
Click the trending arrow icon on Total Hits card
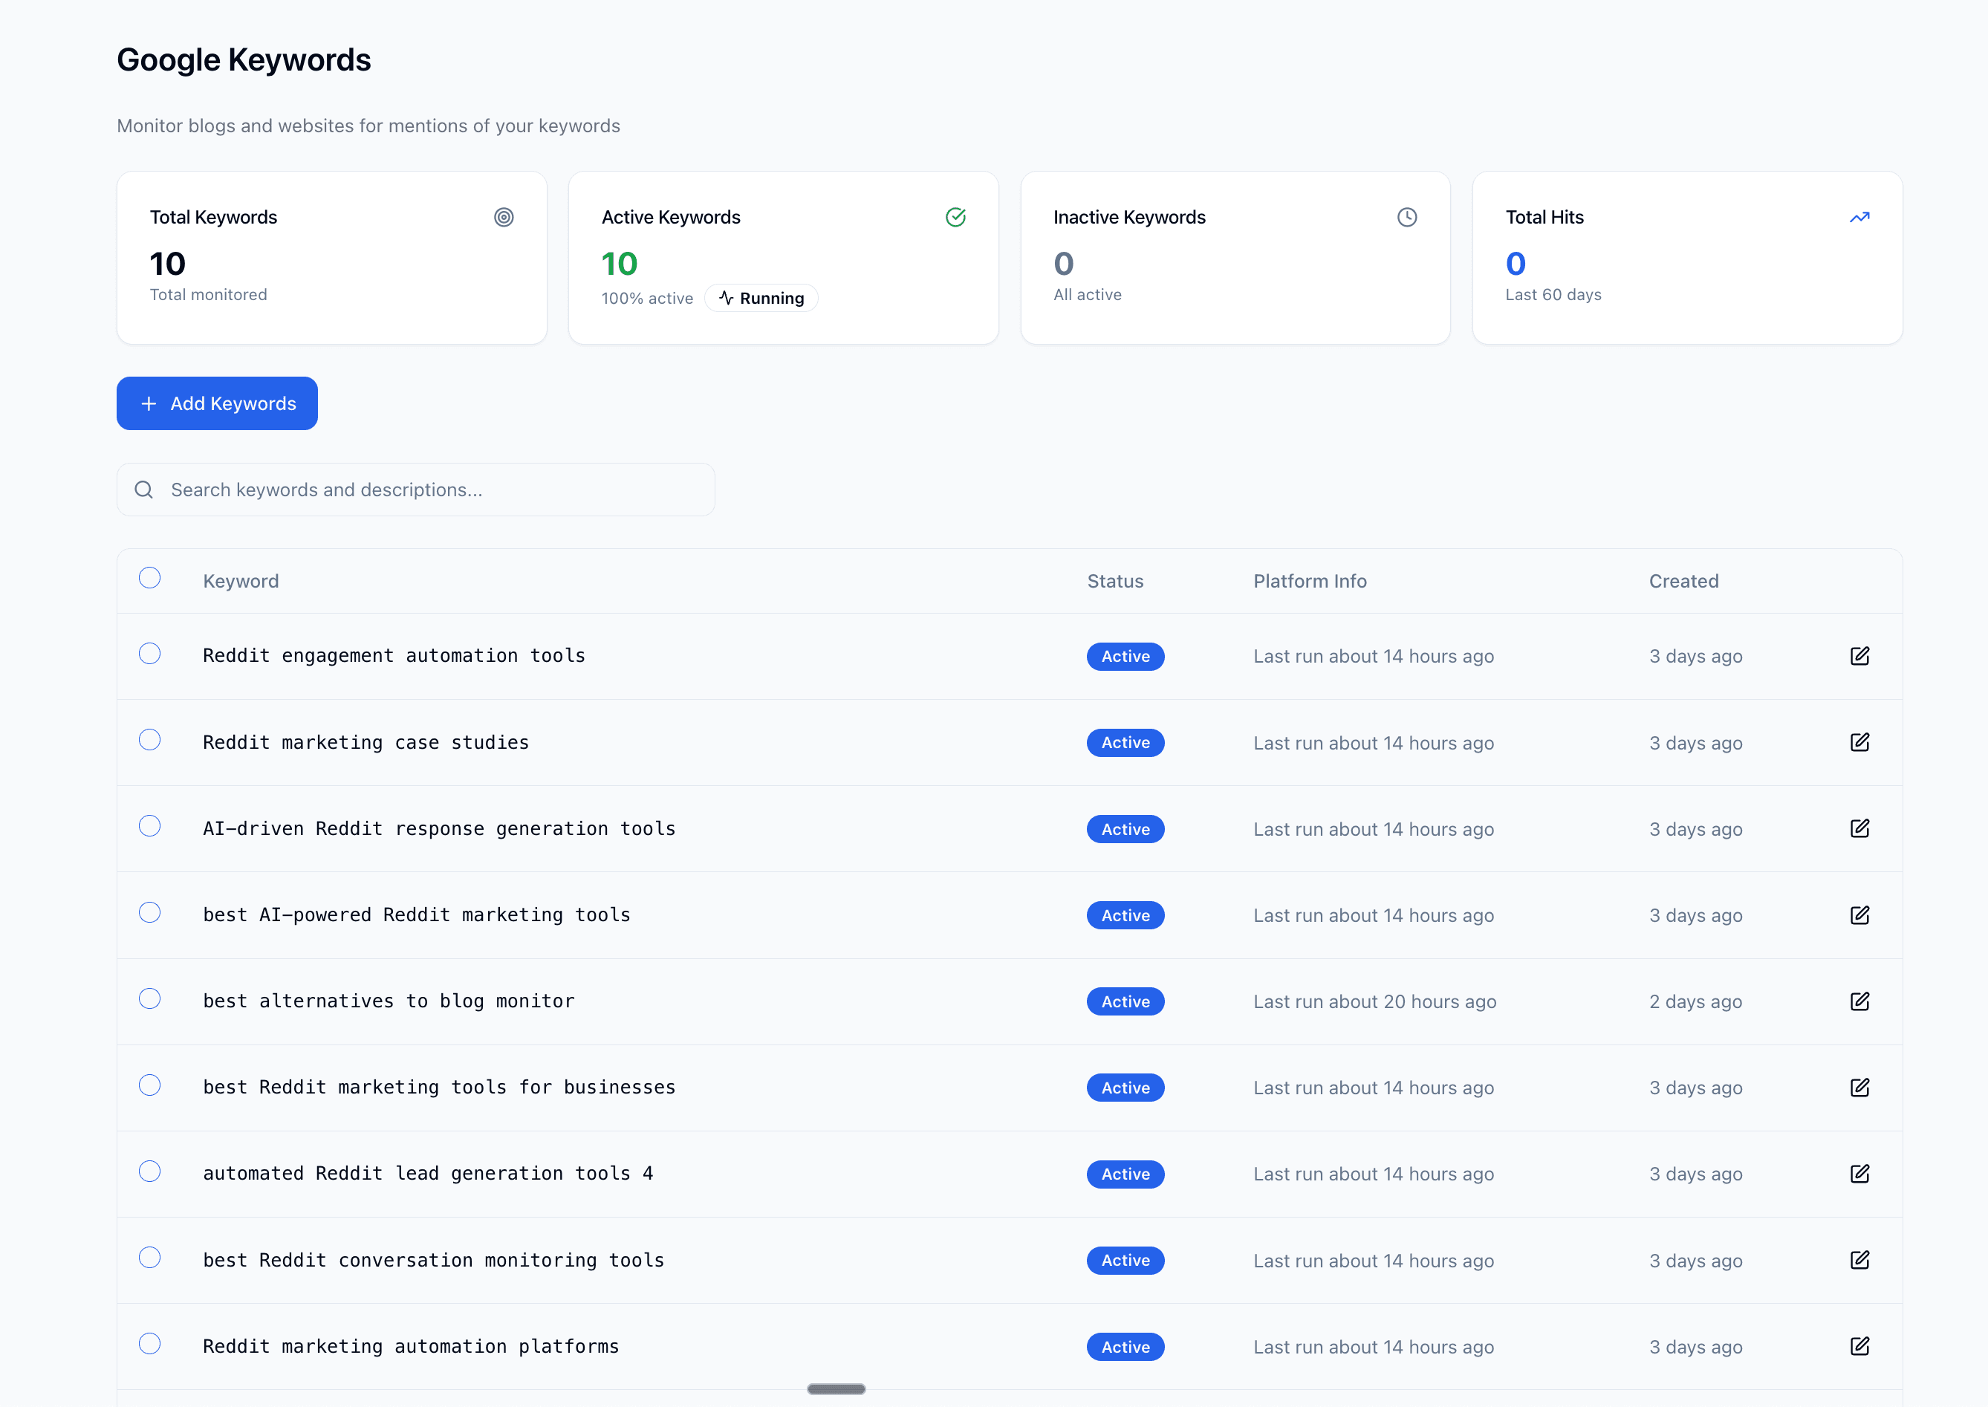1859,218
